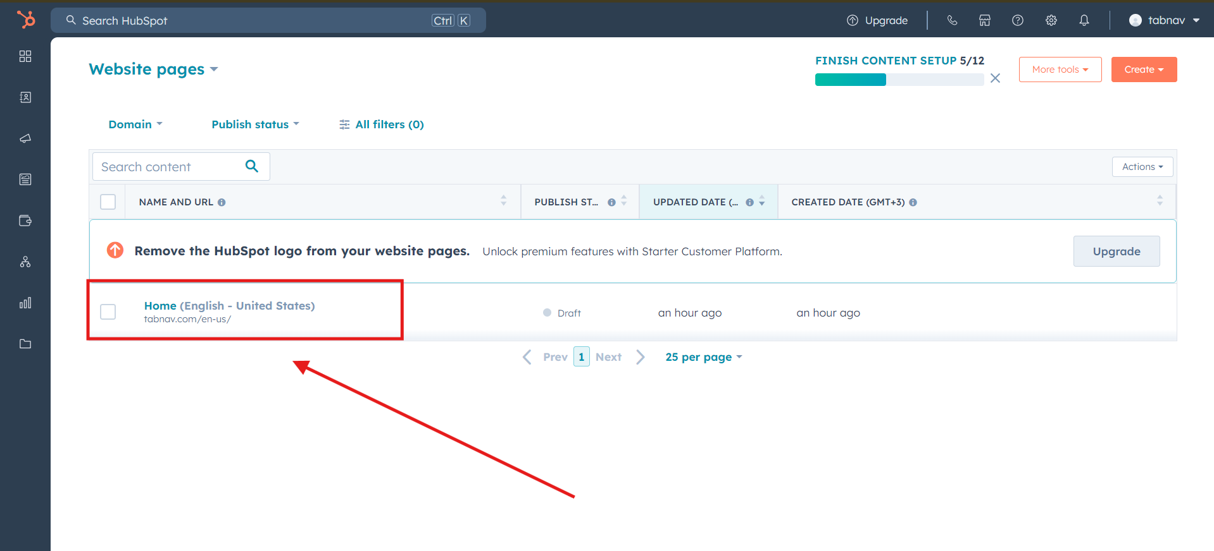Screen dimensions: 1214x551
Task: Open reporting bar chart sidebar icon
Action: coord(25,303)
